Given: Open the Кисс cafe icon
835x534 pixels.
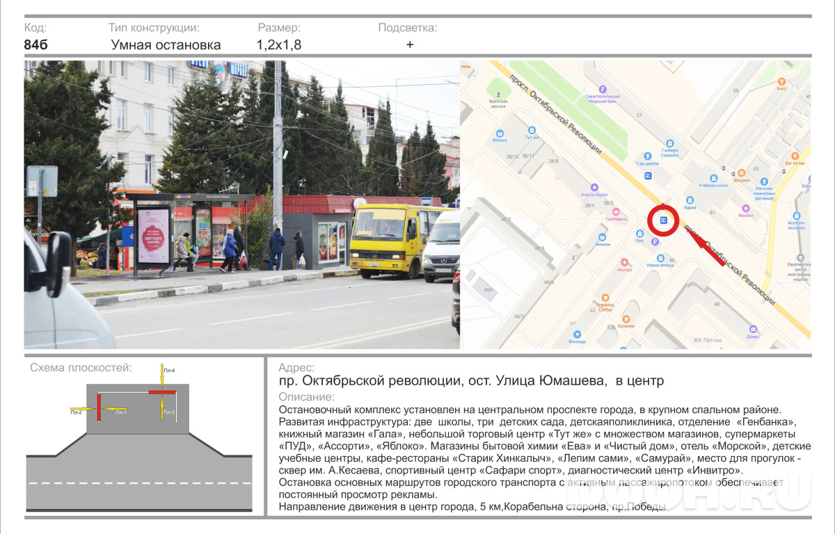Looking at the screenshot, I should tap(781, 81).
